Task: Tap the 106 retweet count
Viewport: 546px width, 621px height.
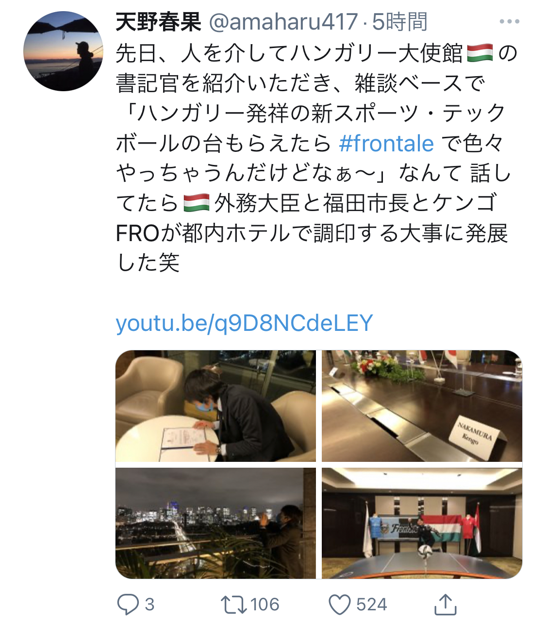Action: [x=265, y=605]
